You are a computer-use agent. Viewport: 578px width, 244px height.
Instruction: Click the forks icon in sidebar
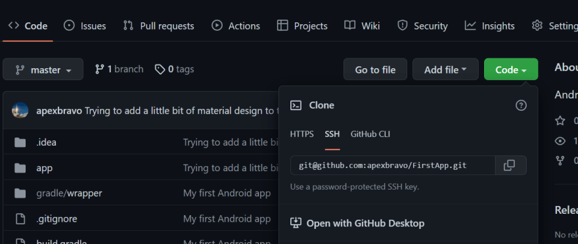point(560,161)
